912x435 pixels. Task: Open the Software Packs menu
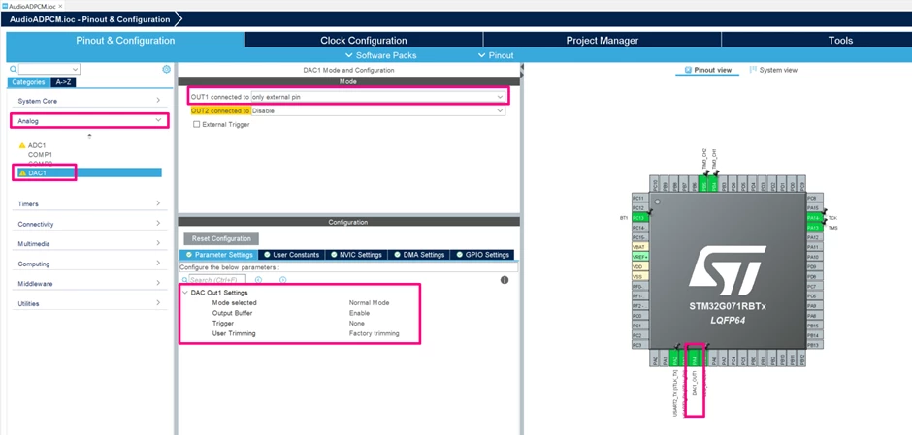(x=380, y=56)
